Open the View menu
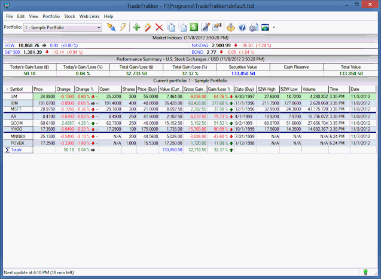This screenshot has height=279, width=381. coord(33,16)
